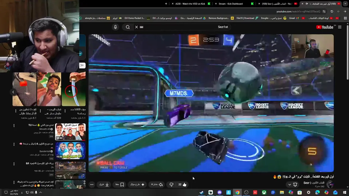Viewport: 349px width, 196px height.
Task: Open Google Chrome from the taskbar
Action: [x=237, y=192]
